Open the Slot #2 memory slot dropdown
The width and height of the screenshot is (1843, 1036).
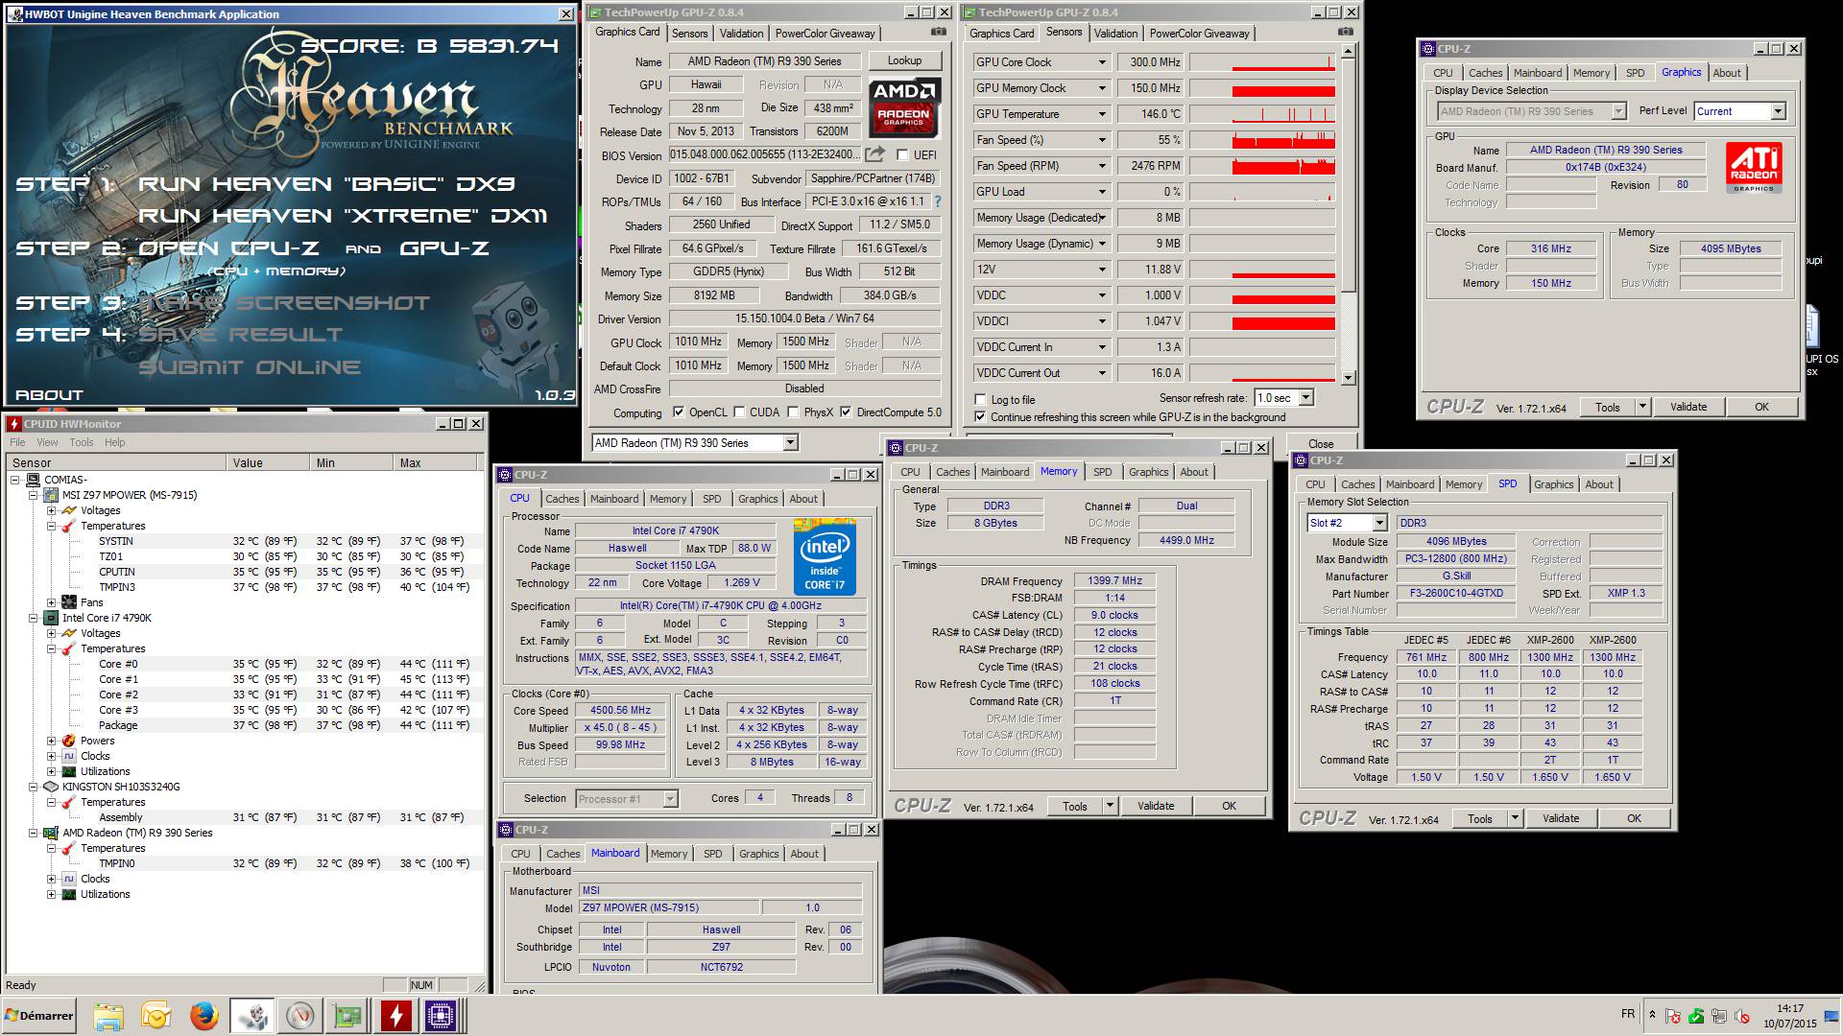pyautogui.click(x=1379, y=523)
